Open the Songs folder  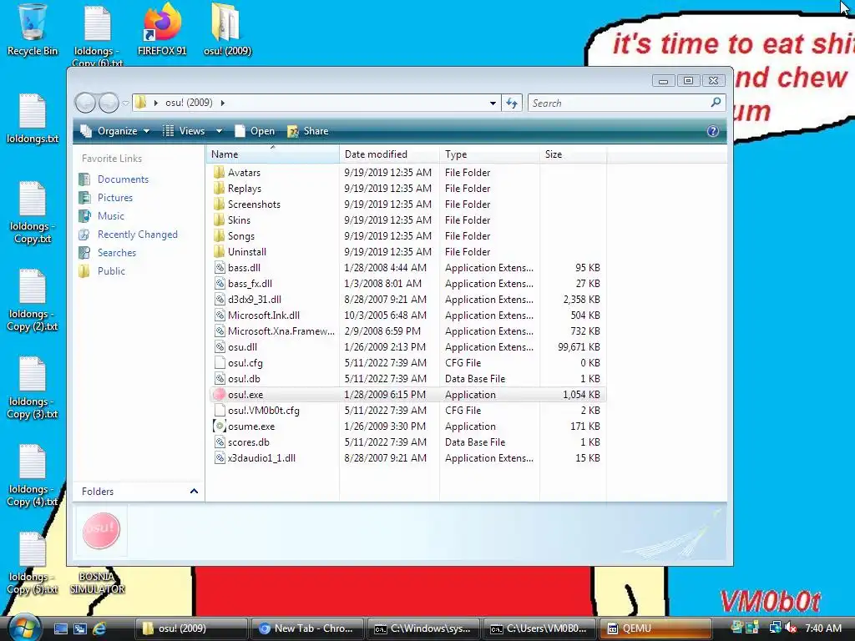407,236
